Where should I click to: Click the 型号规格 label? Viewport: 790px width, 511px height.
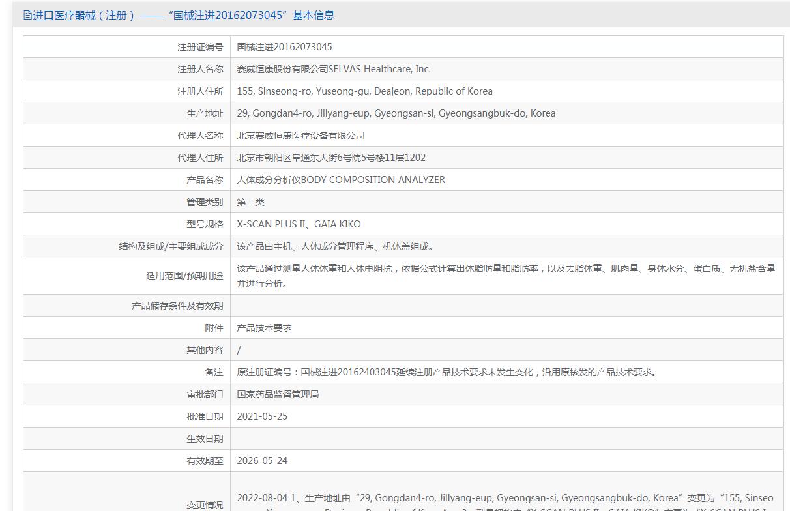click(205, 224)
